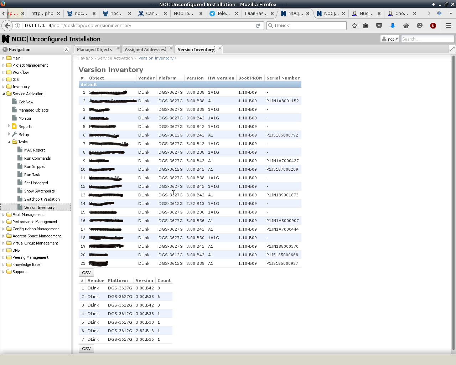Select the Version Inventory tab
Screen dimensions: 456x365
pos(196,50)
